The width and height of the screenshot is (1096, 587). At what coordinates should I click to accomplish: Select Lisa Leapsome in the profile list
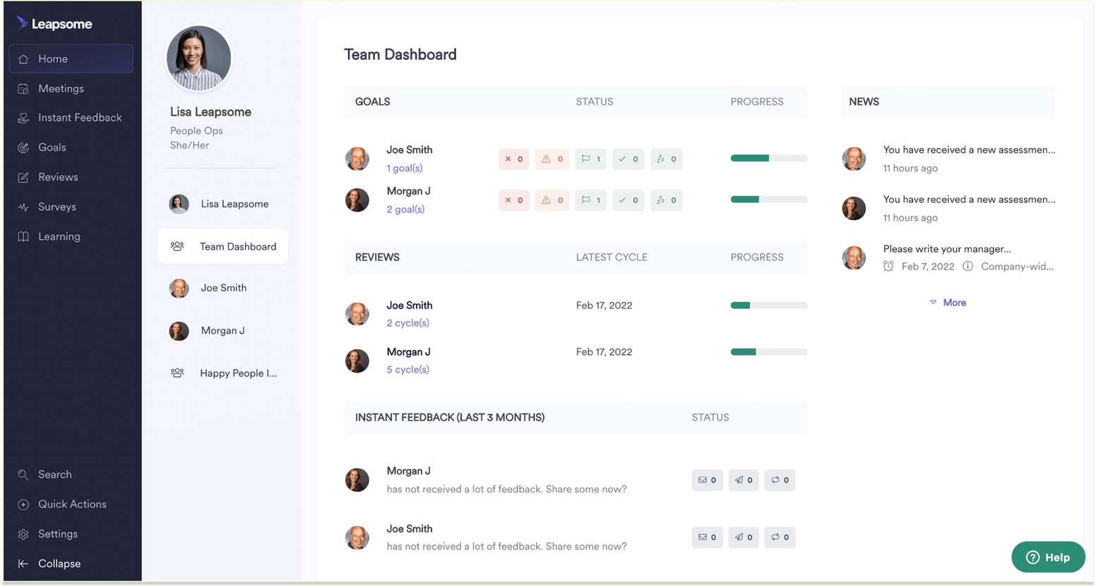222,204
